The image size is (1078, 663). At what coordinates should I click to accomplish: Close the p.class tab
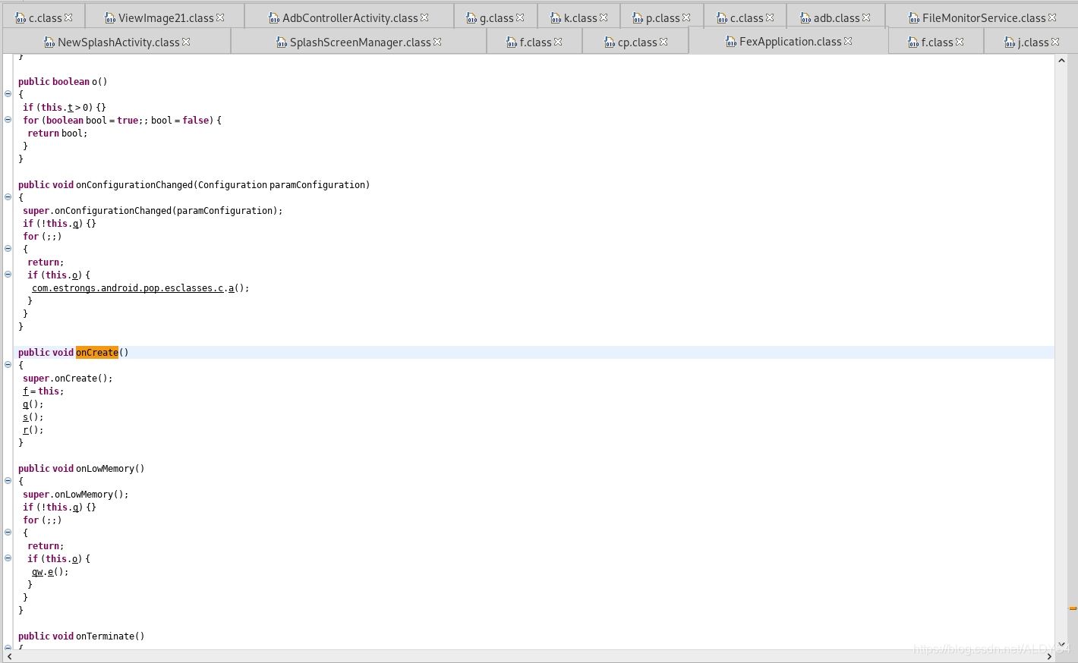point(686,17)
